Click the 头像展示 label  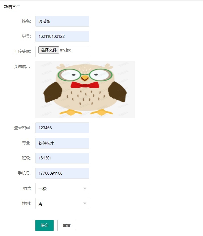pyautogui.click(x=22, y=66)
